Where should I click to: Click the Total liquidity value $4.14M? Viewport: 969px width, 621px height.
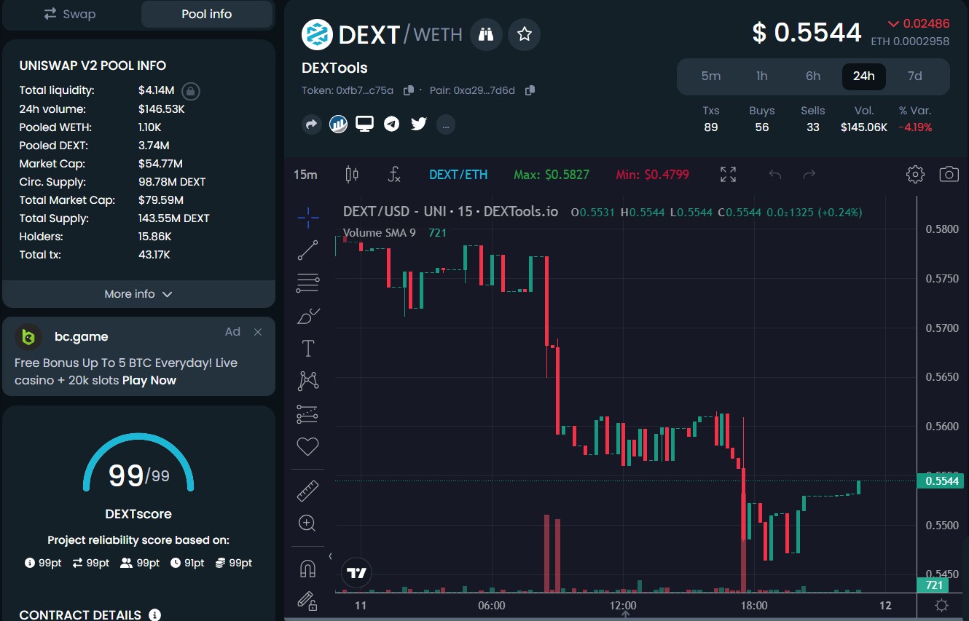point(157,90)
